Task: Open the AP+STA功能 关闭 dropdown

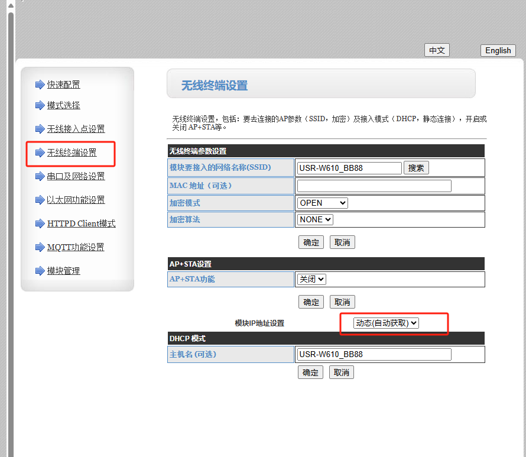Action: pos(311,279)
